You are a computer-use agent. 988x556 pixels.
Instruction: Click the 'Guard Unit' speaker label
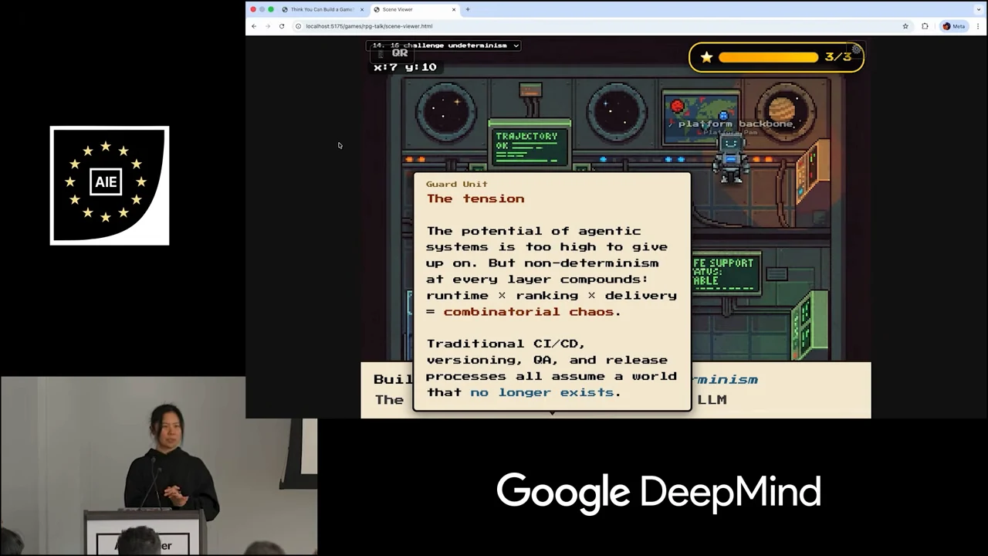pyautogui.click(x=457, y=184)
